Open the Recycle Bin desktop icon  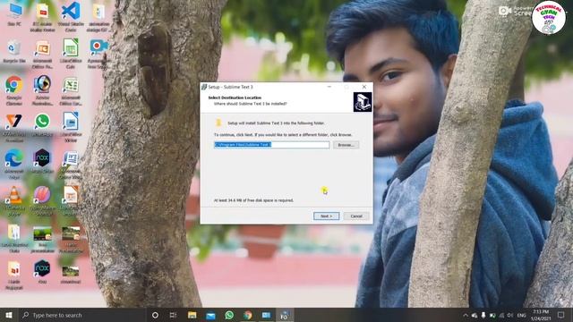[x=14, y=52]
